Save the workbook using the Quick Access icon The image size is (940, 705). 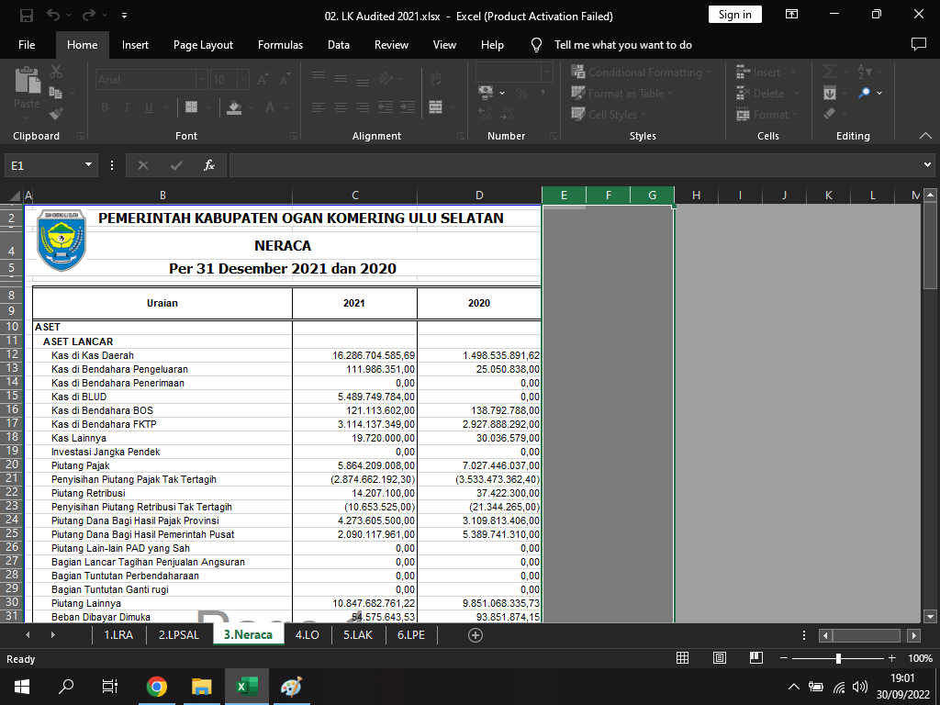click(x=26, y=16)
